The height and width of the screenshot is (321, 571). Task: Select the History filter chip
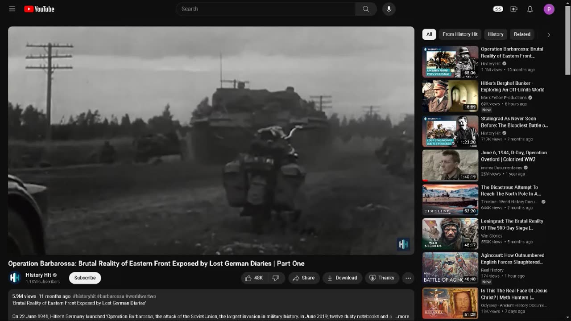496,34
